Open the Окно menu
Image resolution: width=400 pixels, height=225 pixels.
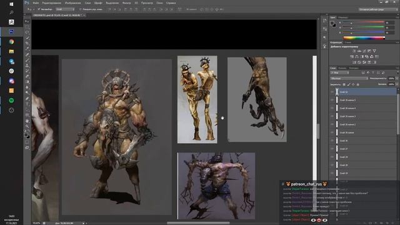159,3
